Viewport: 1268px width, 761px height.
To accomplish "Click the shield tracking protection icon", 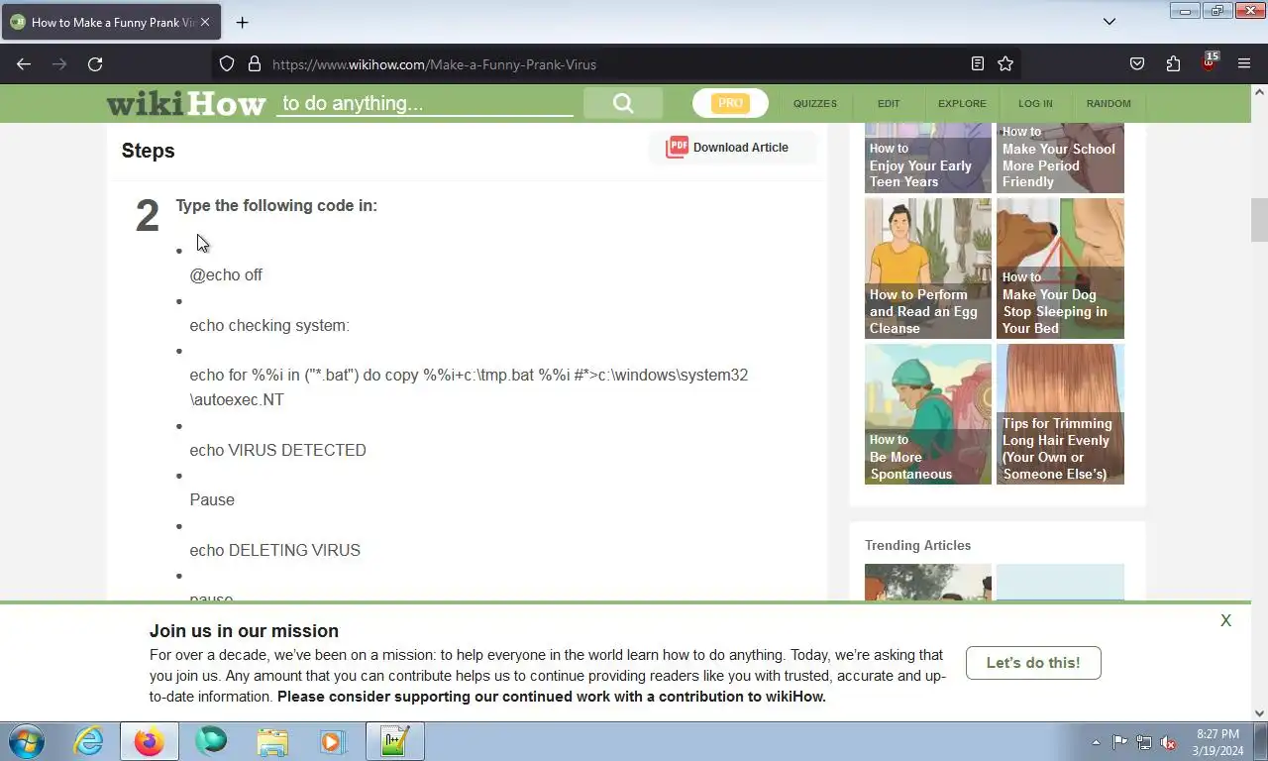I will (x=227, y=64).
